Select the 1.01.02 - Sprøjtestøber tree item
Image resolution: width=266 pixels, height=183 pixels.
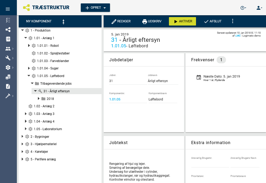[53, 53]
